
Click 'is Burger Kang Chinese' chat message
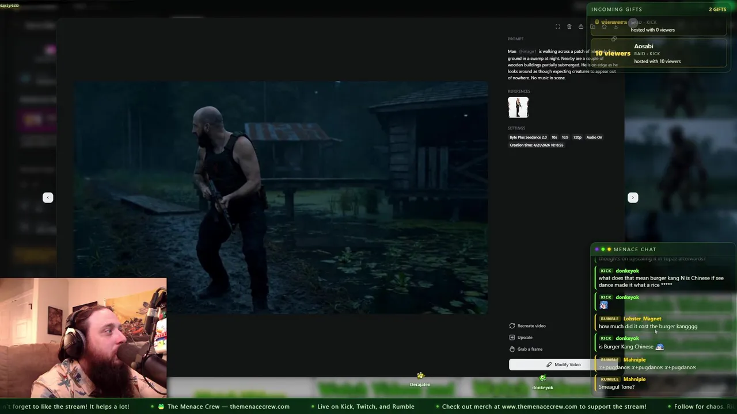[x=626, y=347]
